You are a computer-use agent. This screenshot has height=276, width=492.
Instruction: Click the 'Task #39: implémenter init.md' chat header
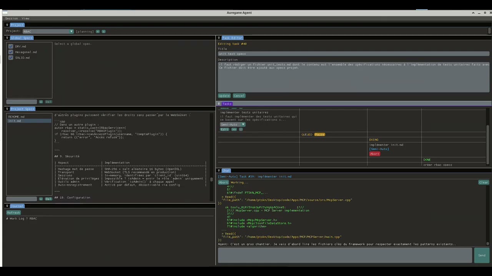[265, 177]
